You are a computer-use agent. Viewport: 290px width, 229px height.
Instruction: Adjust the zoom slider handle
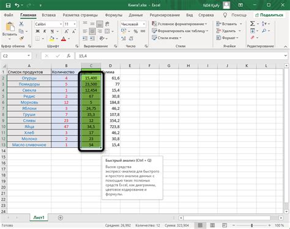[x=252, y=225]
